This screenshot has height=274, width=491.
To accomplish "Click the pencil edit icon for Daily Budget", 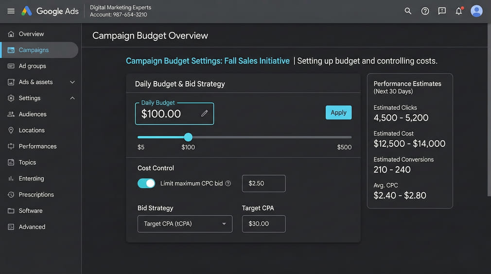I will tap(204, 113).
